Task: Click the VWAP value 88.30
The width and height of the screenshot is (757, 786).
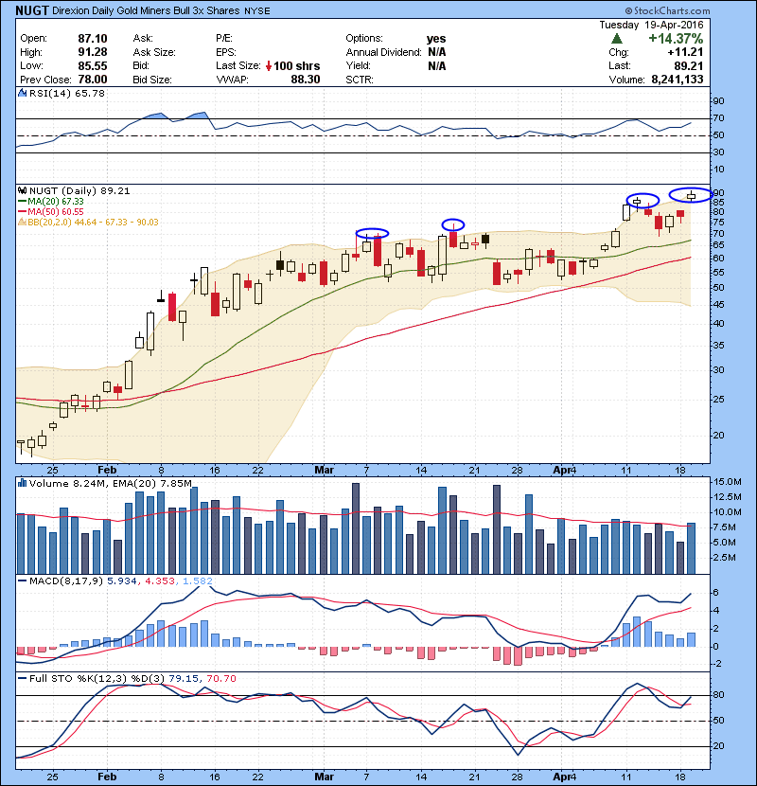Action: point(306,80)
